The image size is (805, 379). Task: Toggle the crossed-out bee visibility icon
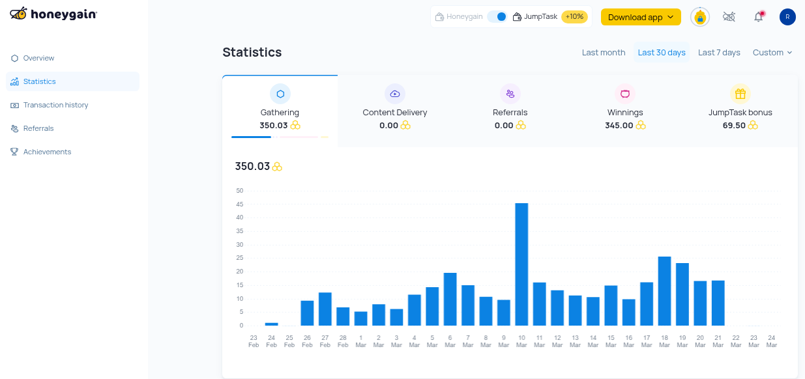729,16
